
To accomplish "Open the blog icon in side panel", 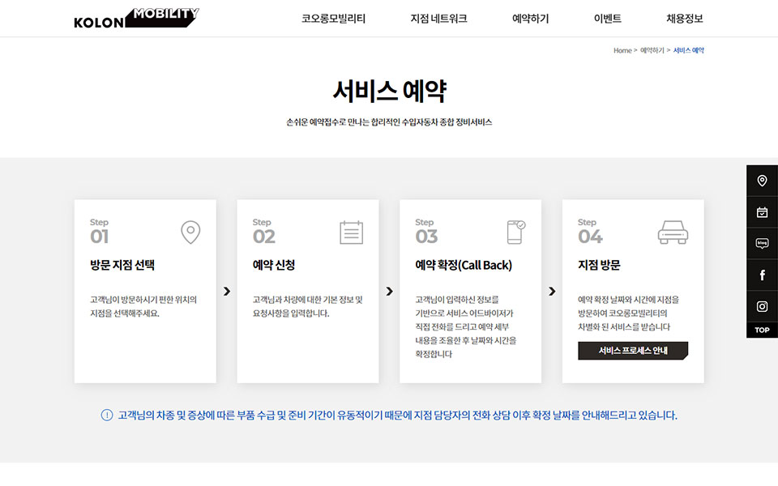I will pos(762,244).
